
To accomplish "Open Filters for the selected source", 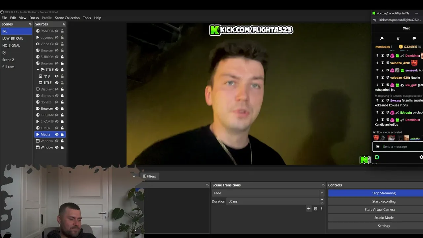I will click(149, 176).
